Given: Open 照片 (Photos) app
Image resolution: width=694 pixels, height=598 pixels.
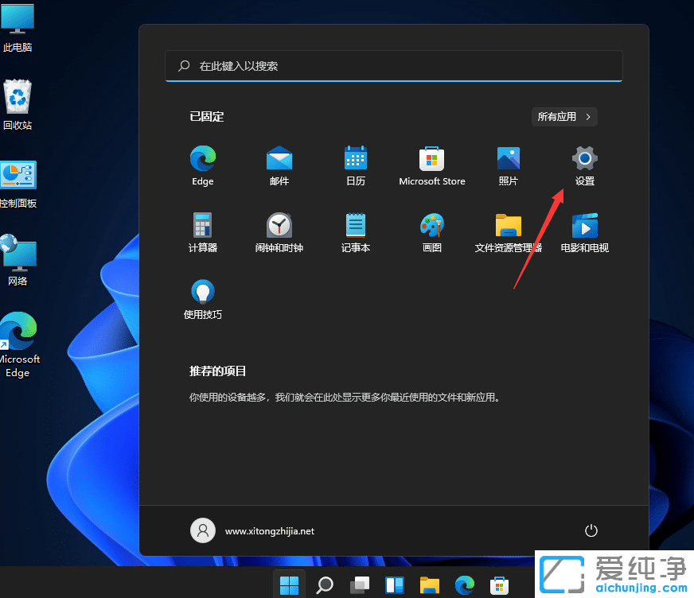Looking at the screenshot, I should 509,158.
